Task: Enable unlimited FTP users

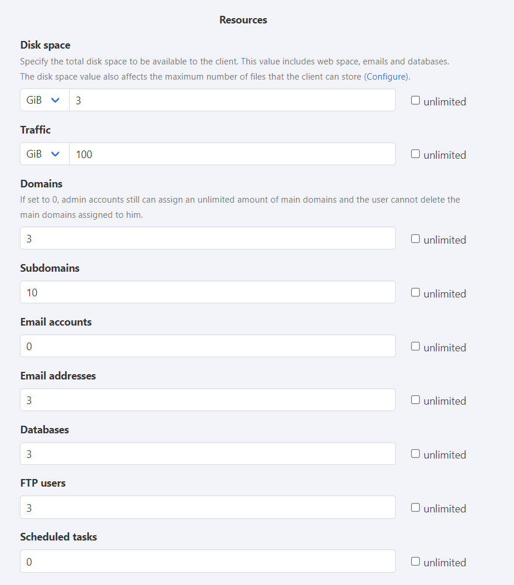Action: 415,508
